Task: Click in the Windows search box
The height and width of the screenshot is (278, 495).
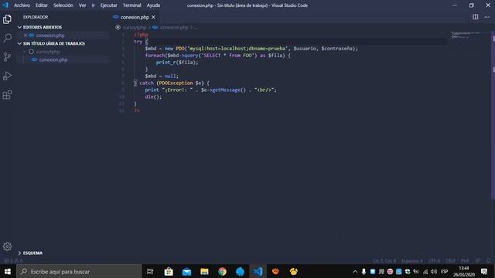Action: coord(79,271)
